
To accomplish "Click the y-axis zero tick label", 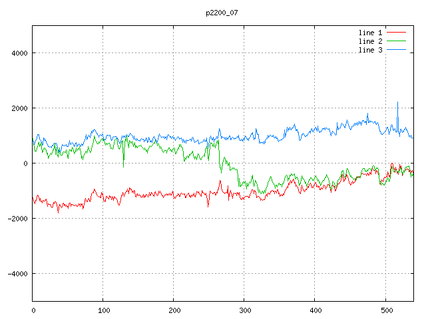I will (x=25, y=163).
